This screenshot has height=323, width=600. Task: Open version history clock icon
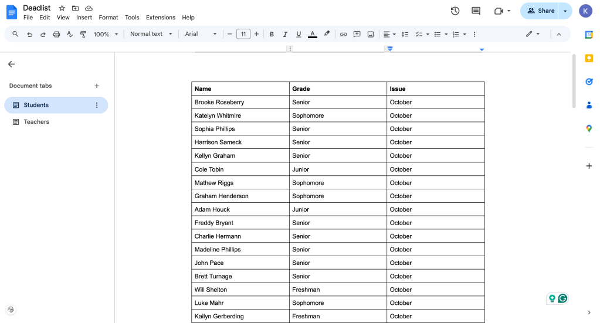pos(455,11)
